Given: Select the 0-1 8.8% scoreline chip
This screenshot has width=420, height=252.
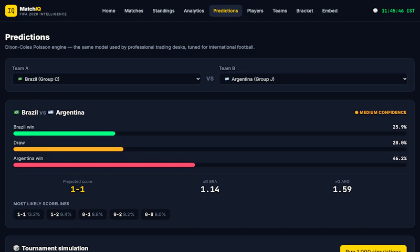Looking at the screenshot, I should [x=92, y=214].
